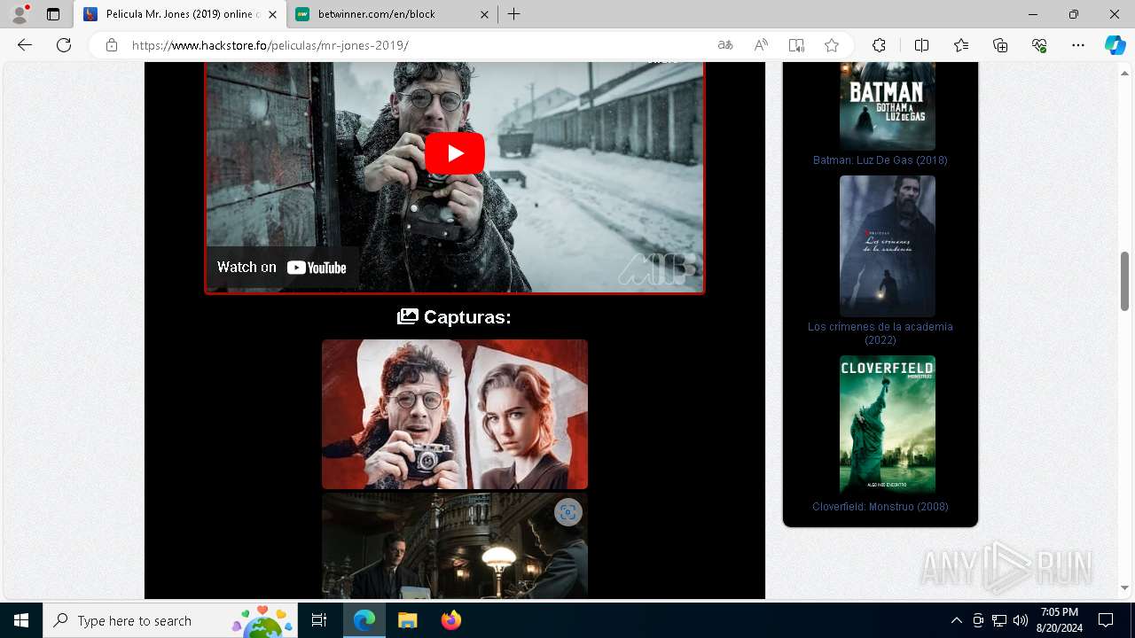Open Collections icon
This screenshot has width=1135, height=638.
click(x=1000, y=45)
